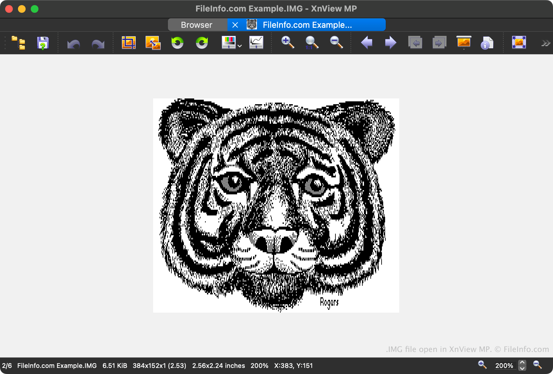Viewport: 553px width, 374px height.
Task: Click the 200% zoom input field
Action: [505, 365]
